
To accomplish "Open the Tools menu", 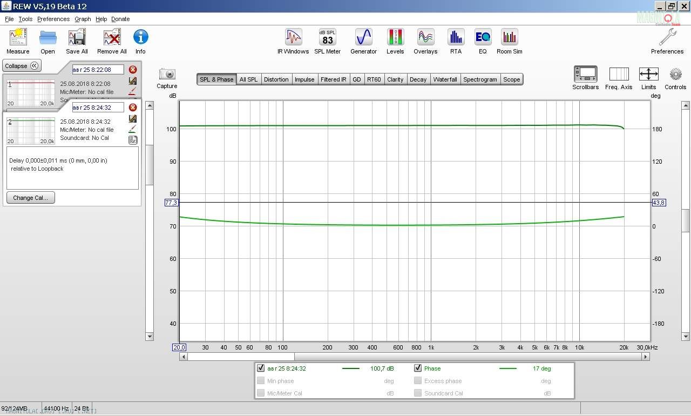I will [x=25, y=19].
